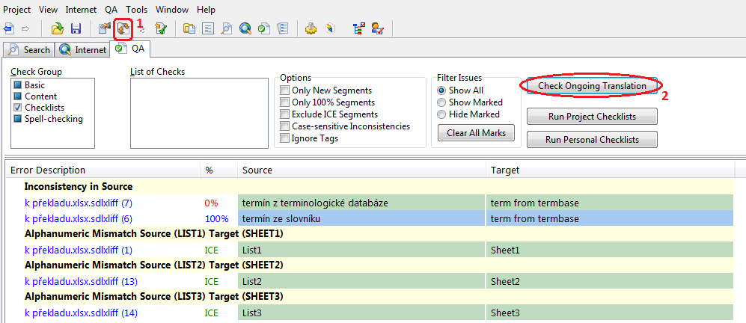The width and height of the screenshot is (746, 323).
Task: Click the Target column header
Action: click(x=610, y=170)
